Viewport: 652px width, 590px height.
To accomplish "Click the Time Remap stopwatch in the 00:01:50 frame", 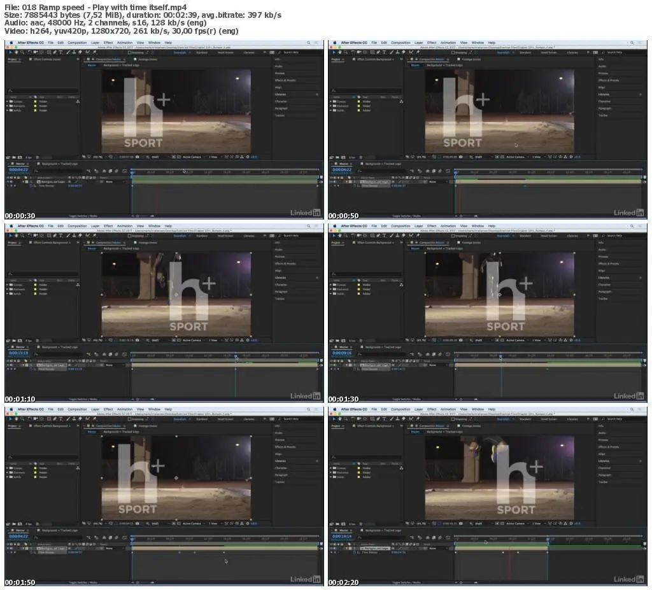I will pos(31,552).
